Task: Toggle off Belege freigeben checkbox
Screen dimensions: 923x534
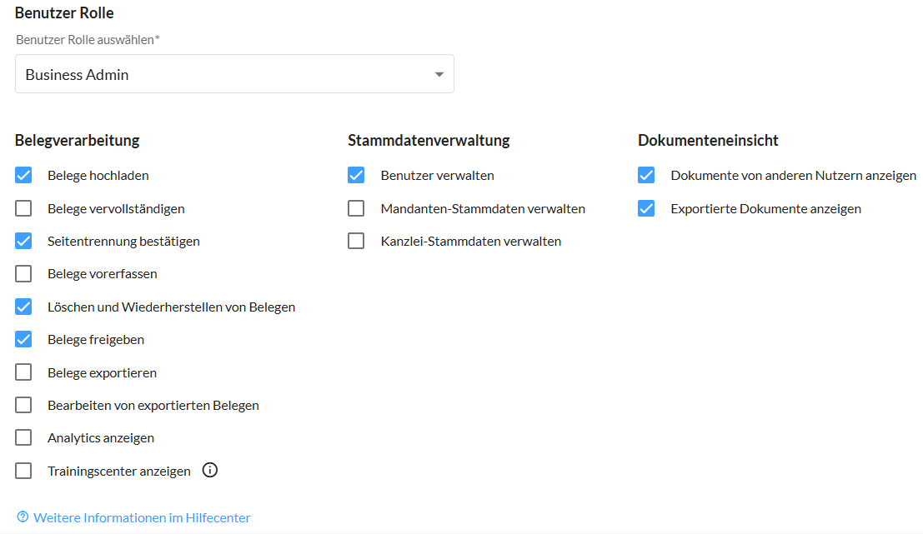Action: click(x=23, y=340)
